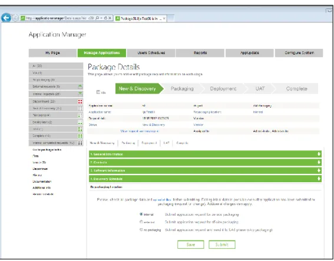Select the VIA sidebar filter
Image resolution: width=334 pixels, height=261 pixels.
[x=56, y=73]
